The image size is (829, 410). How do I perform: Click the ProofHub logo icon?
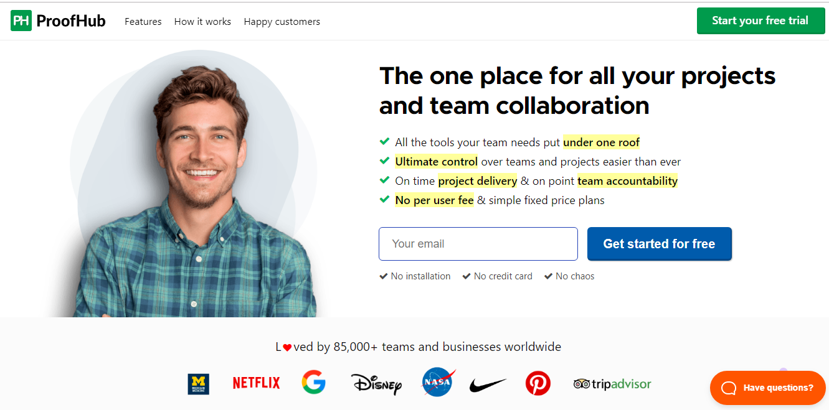coord(21,21)
